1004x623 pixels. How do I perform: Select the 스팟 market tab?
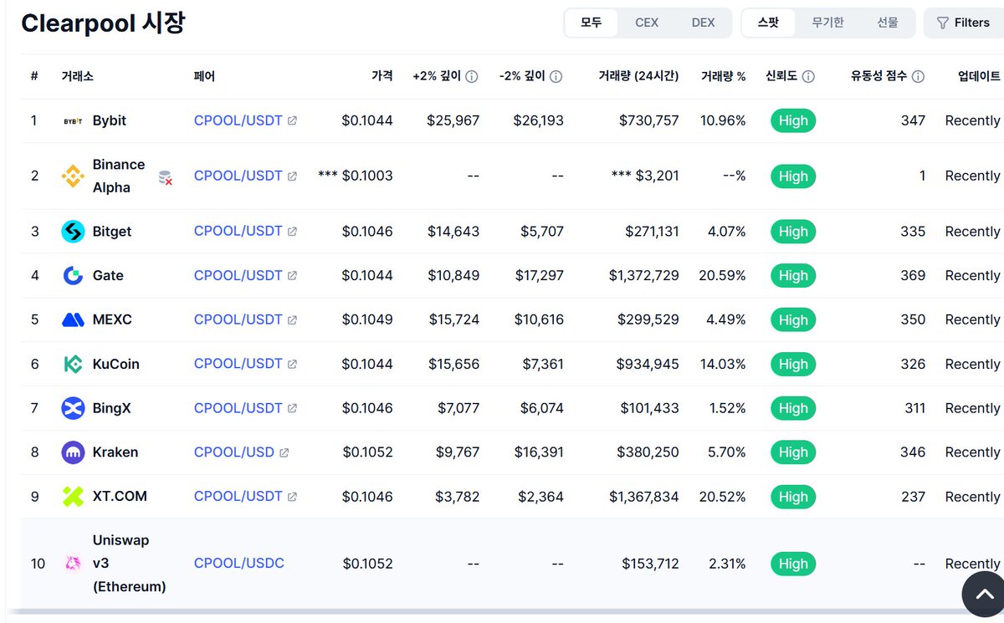click(768, 23)
